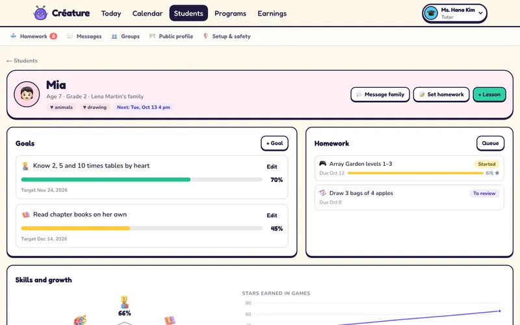Click the star icon next to 6/6

[497, 173]
